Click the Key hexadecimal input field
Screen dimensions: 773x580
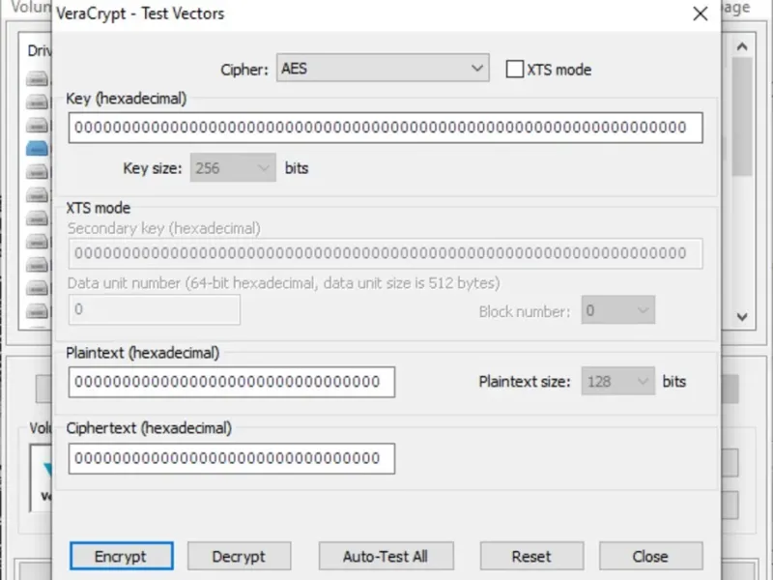click(386, 128)
